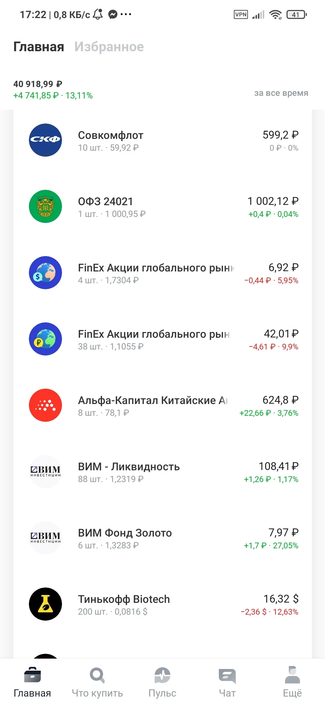Tap the ВИМ Фонд Золото logo
The width and height of the screenshot is (325, 705).
click(x=45, y=538)
